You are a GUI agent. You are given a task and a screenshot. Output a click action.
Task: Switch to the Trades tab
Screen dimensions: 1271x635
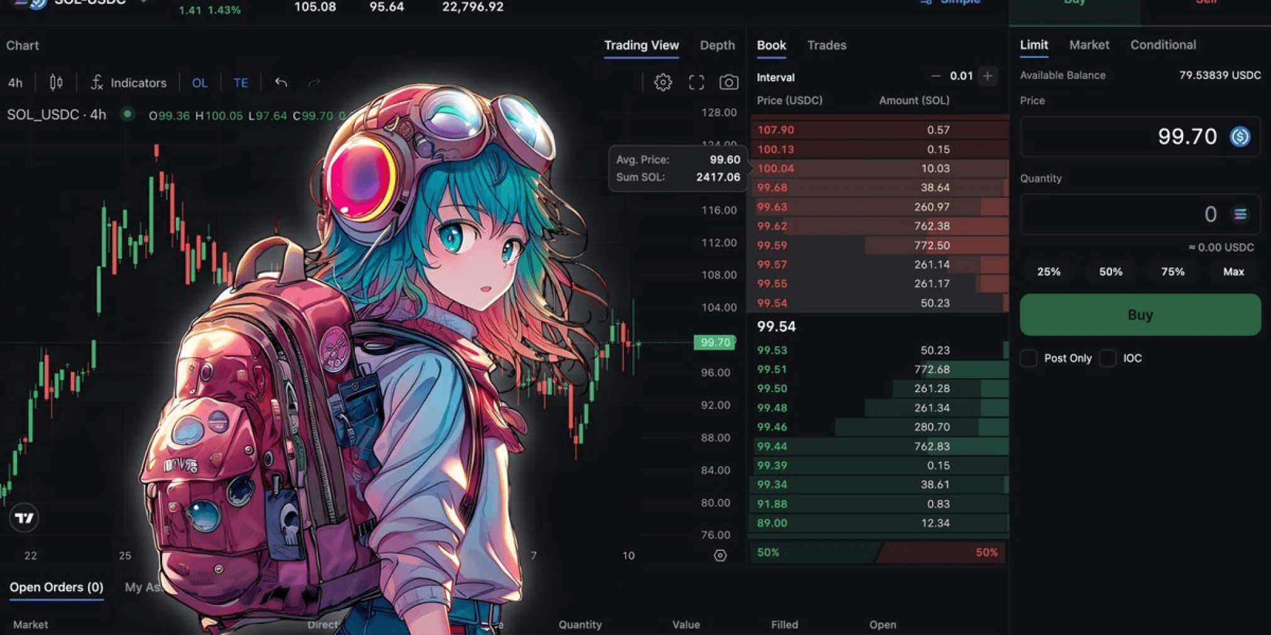[826, 45]
